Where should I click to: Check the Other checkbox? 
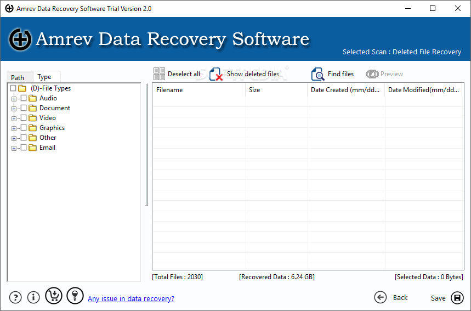[x=24, y=138]
